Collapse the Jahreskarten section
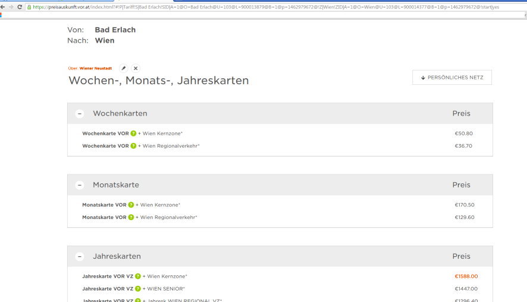Image resolution: width=527 pixels, height=302 pixels. pos(80,257)
